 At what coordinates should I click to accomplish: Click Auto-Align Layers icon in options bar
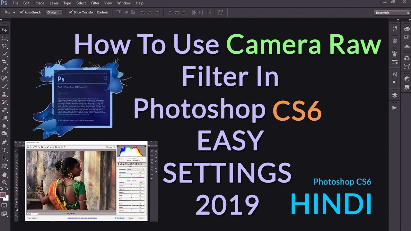[221, 13]
